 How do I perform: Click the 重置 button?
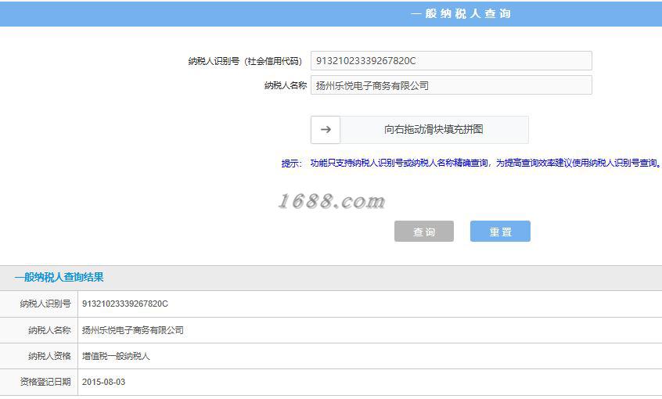coord(500,232)
